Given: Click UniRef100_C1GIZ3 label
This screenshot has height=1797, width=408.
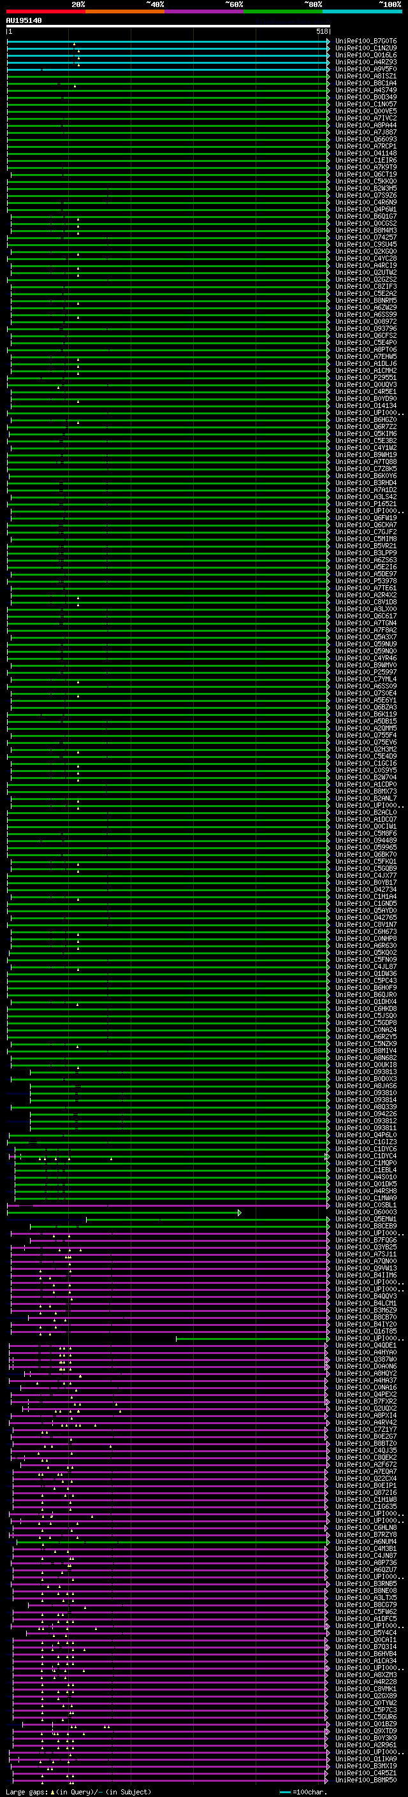Looking at the screenshot, I should pyautogui.click(x=366, y=1142).
